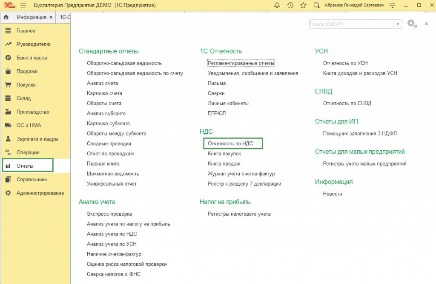Image resolution: width=436 pixels, height=284 pixels.
Task: Open Книга продаж
Action: point(224,163)
